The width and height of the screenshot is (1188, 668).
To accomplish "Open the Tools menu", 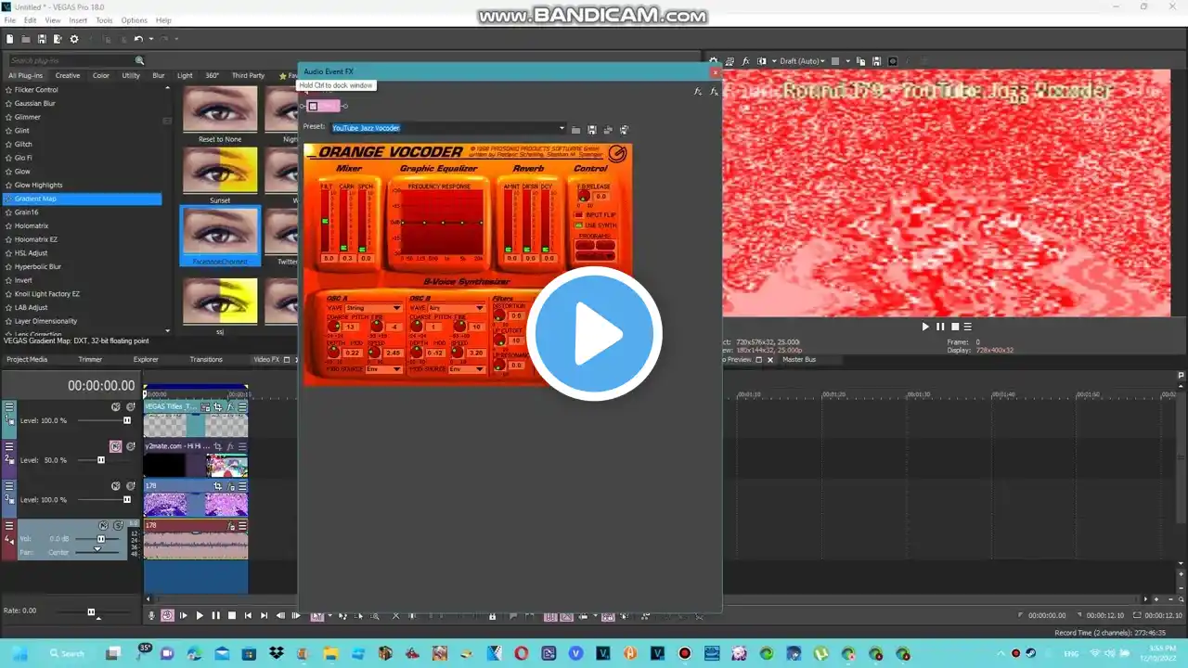I will pyautogui.click(x=104, y=20).
